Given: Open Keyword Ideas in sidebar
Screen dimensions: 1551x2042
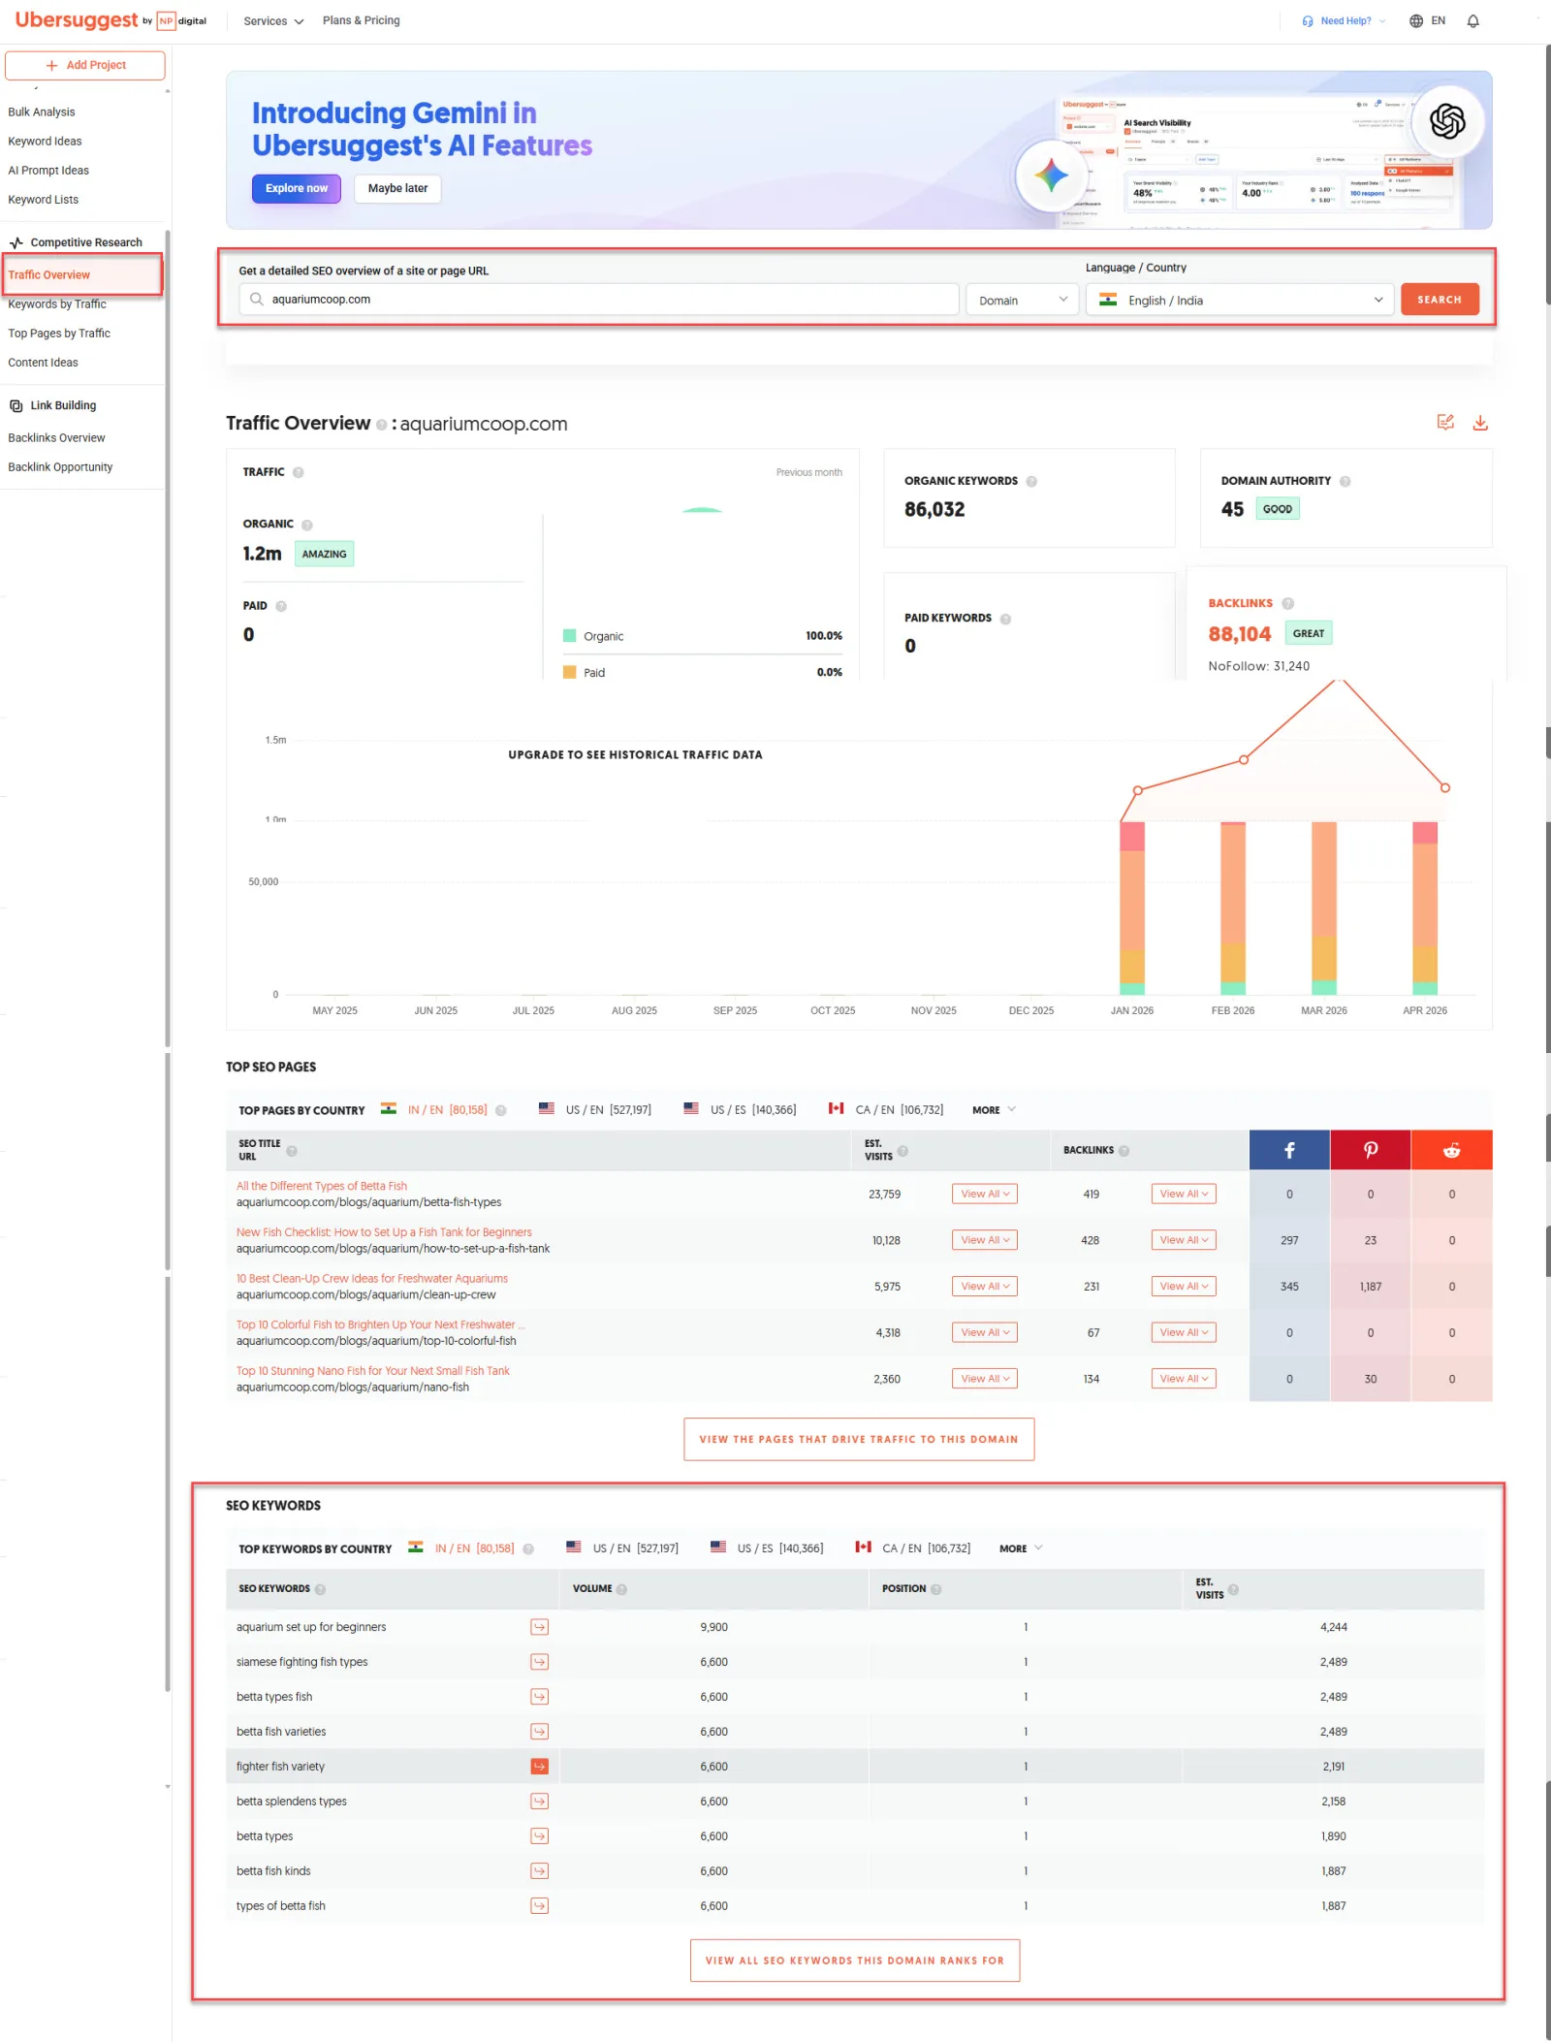Looking at the screenshot, I should point(45,142).
